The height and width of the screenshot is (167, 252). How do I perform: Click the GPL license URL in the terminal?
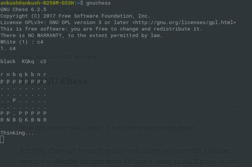point(184,23)
